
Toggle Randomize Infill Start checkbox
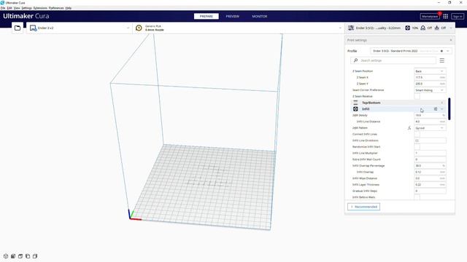tap(417, 147)
